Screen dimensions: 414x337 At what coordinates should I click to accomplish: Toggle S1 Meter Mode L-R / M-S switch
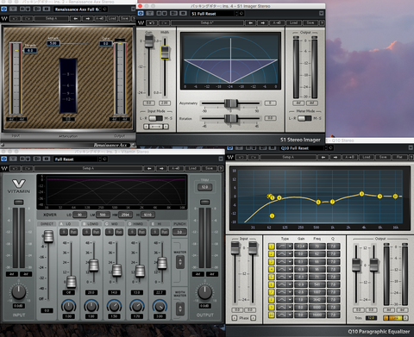(x=304, y=118)
